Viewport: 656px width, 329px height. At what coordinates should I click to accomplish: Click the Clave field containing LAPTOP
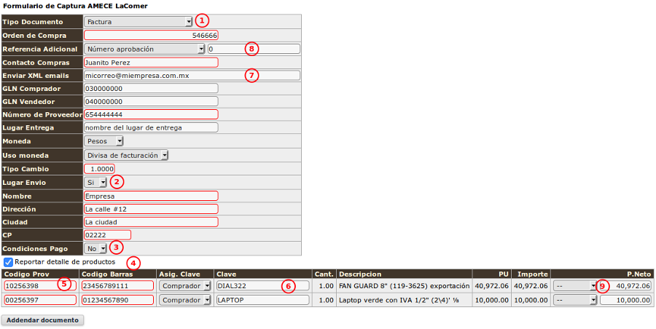pos(262,300)
